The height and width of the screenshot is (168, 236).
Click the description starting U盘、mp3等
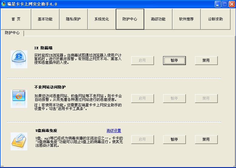point(79,142)
